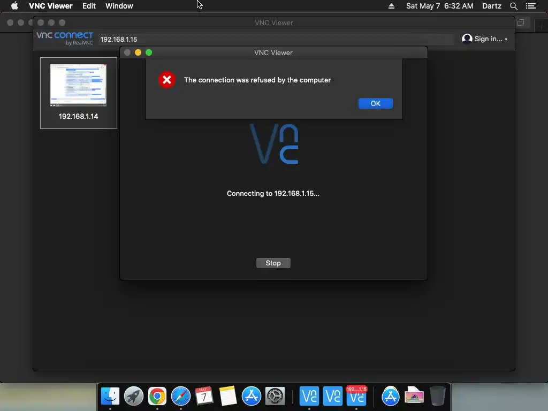
Task: Click the connection was refused error message text
Action: pos(257,80)
